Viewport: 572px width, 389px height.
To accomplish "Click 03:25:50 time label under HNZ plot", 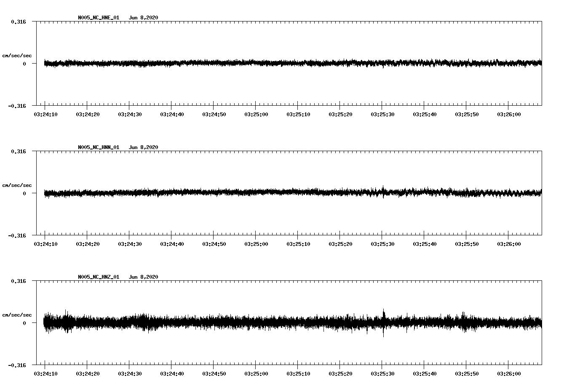I will [467, 374].
